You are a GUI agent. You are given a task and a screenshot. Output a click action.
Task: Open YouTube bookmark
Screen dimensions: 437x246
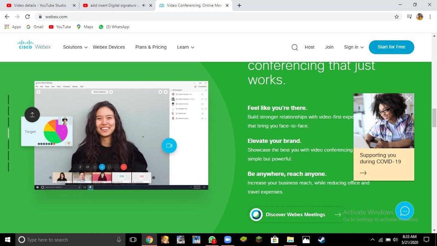[60, 27]
